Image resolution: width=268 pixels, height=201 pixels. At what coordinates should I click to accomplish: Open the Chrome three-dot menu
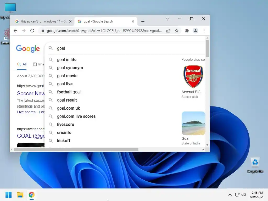204,31
